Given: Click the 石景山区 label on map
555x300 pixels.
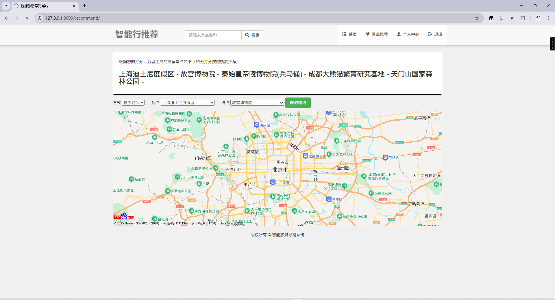Looking at the screenshot, I should [x=234, y=170].
